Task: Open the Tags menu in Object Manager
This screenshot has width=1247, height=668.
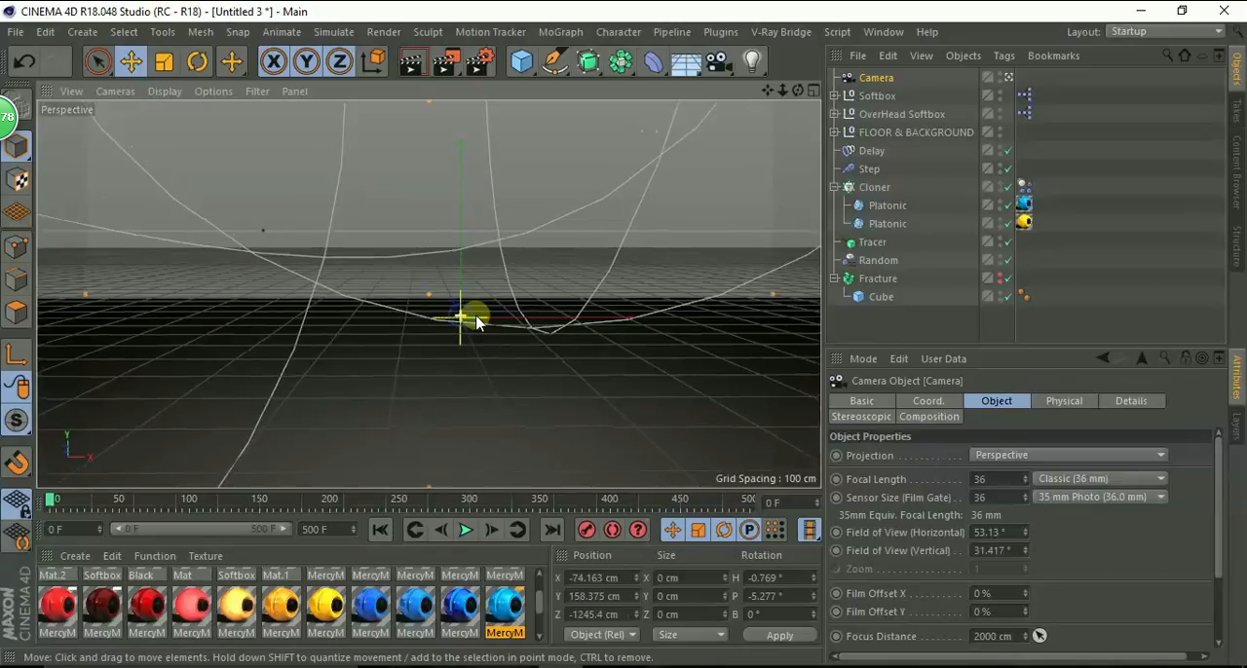Action: [1003, 56]
